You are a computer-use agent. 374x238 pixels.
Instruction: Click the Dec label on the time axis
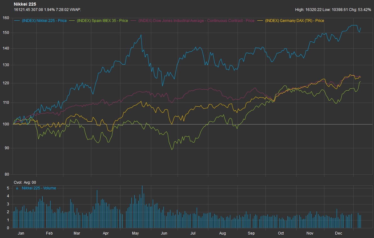click(x=338, y=233)
